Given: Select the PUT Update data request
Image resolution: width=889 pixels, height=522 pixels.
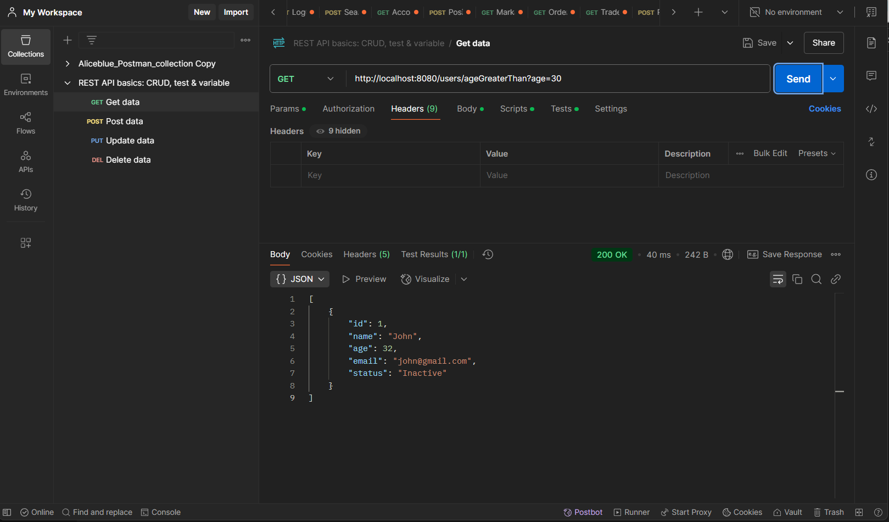Looking at the screenshot, I should point(156,141).
